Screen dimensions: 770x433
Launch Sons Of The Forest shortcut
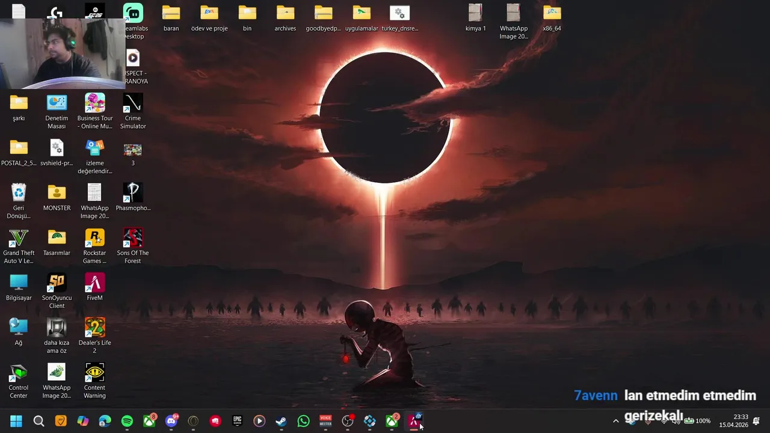pyautogui.click(x=133, y=247)
